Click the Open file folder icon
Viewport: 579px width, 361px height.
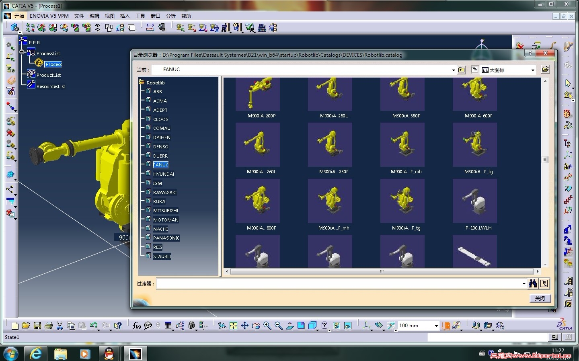point(26,326)
